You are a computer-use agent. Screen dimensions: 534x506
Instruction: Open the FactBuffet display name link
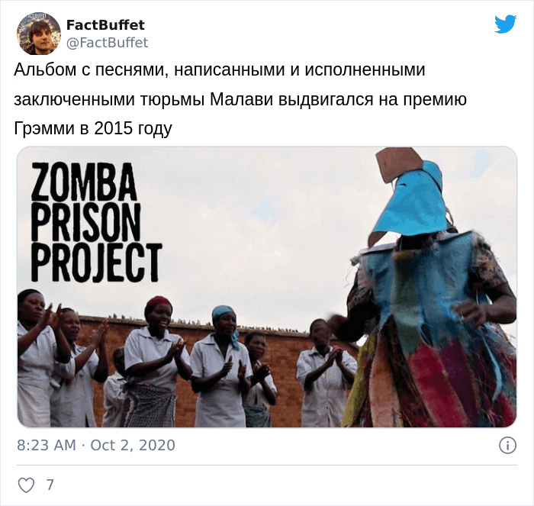105,25
